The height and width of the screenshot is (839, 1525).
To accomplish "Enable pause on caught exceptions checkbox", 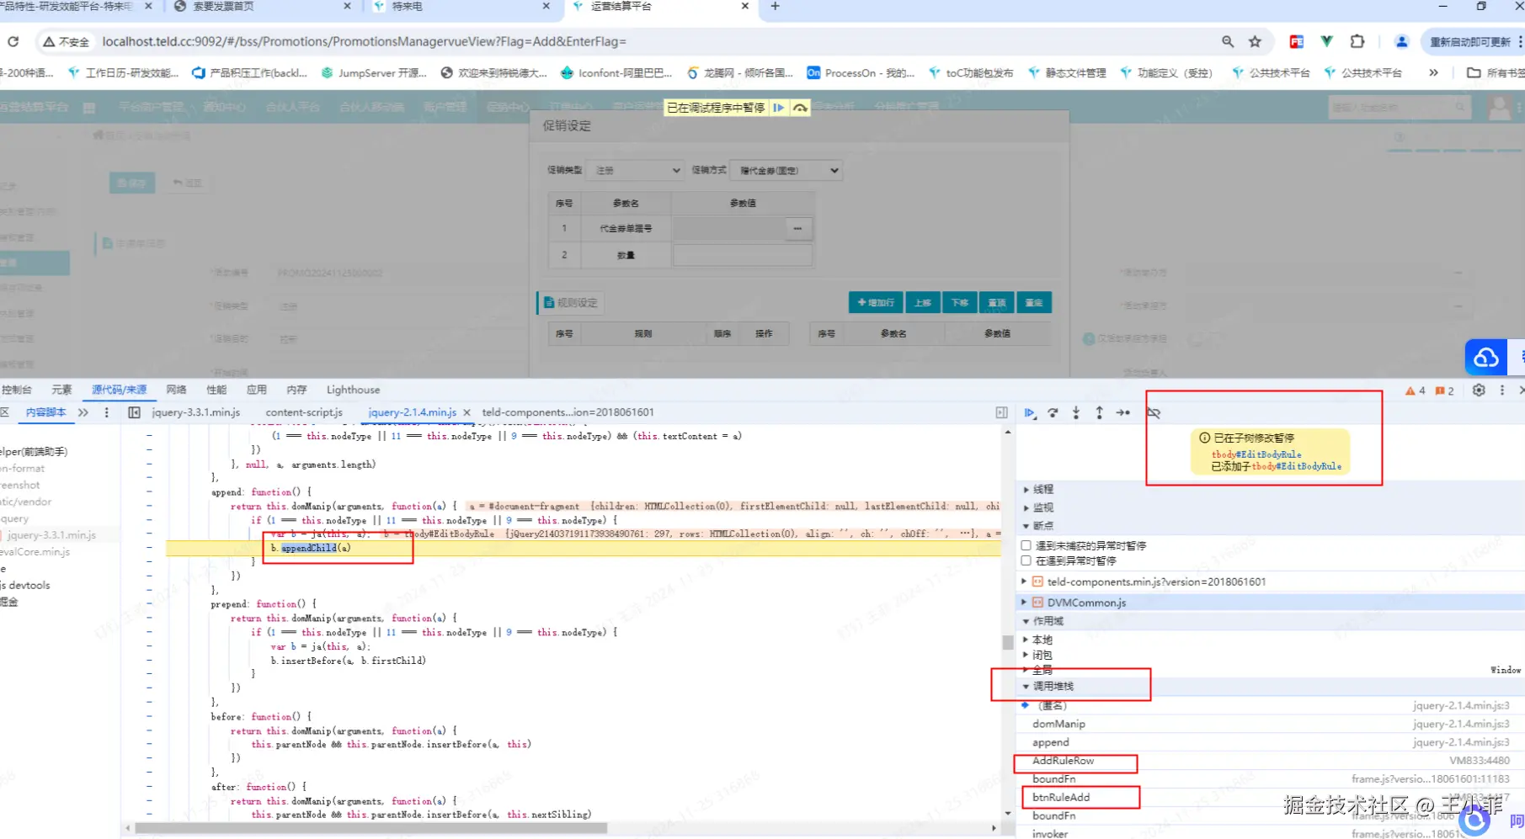I will (x=1026, y=560).
